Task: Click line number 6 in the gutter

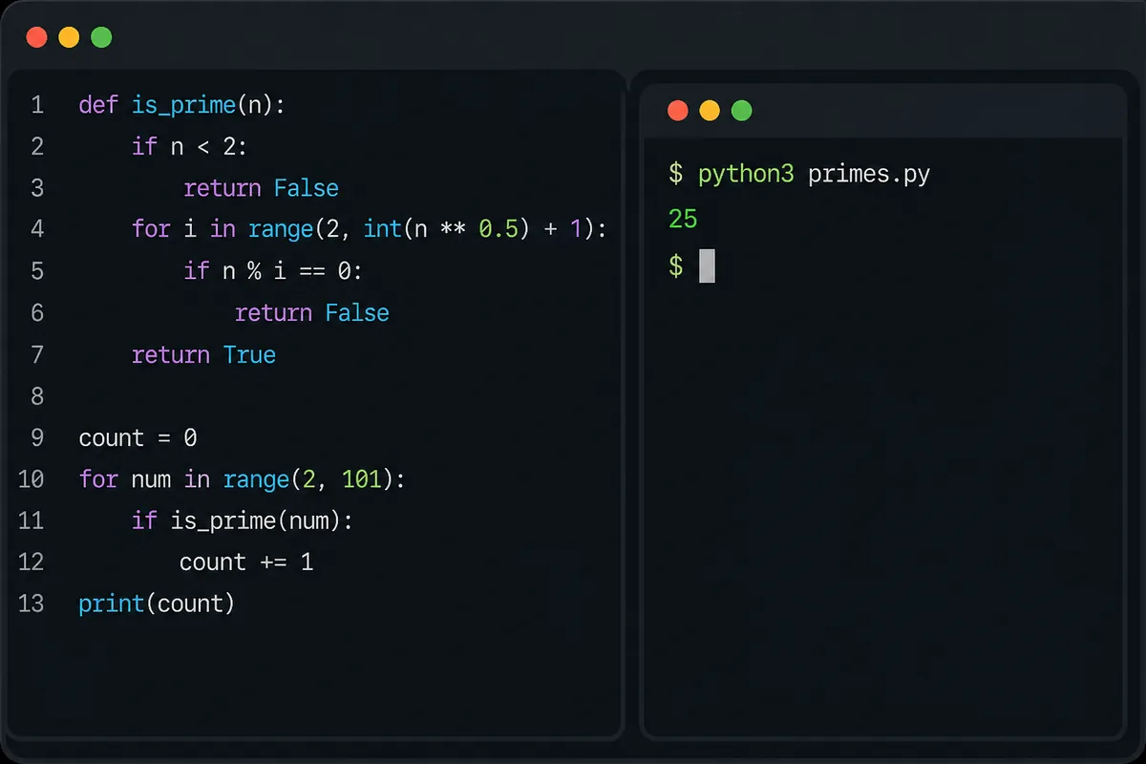Action: coord(37,313)
